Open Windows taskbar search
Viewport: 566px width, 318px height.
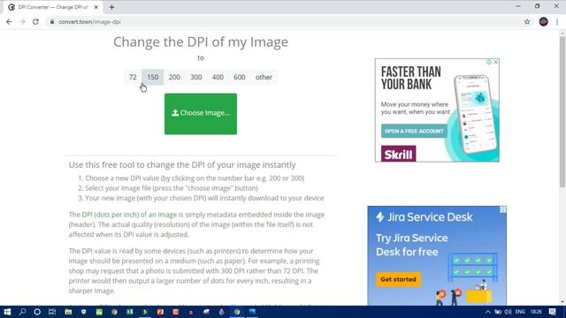coord(22,312)
